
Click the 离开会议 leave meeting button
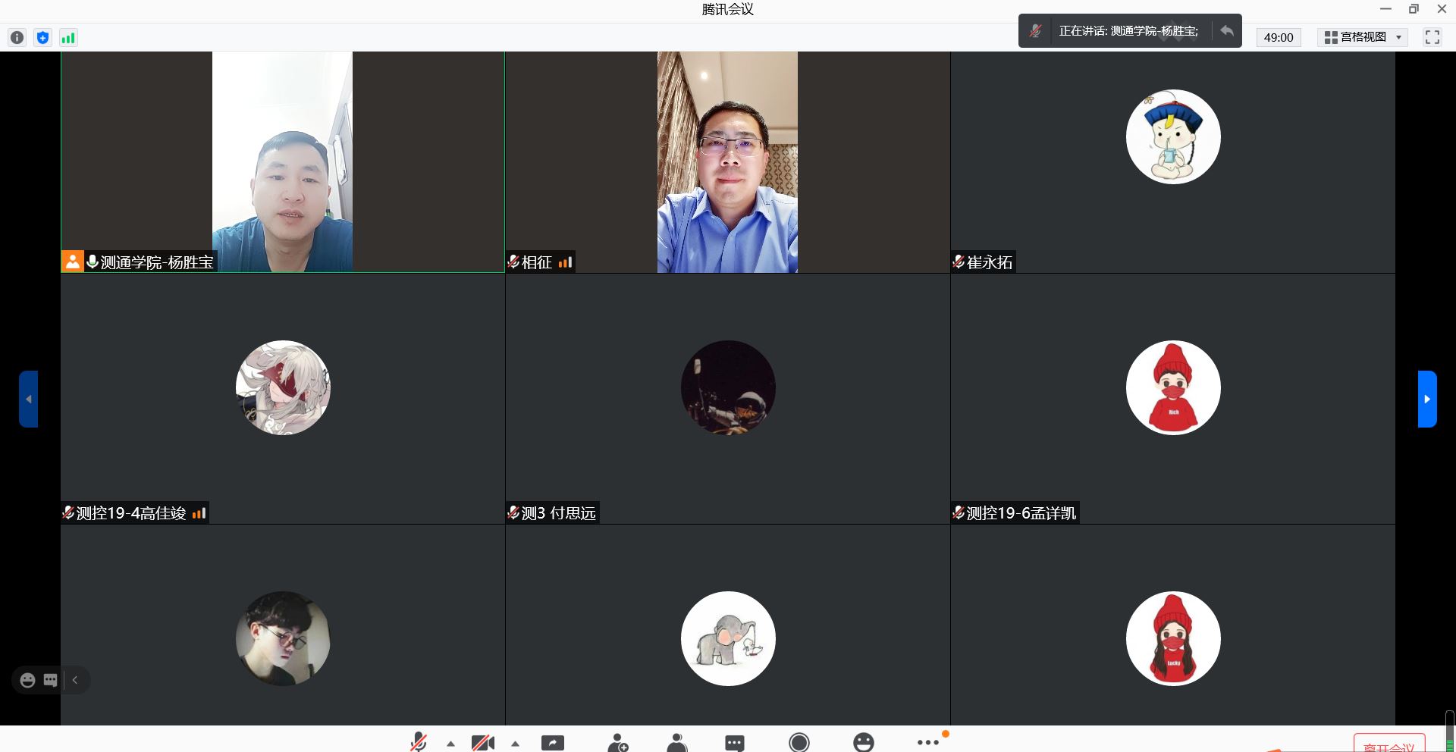point(1389,744)
